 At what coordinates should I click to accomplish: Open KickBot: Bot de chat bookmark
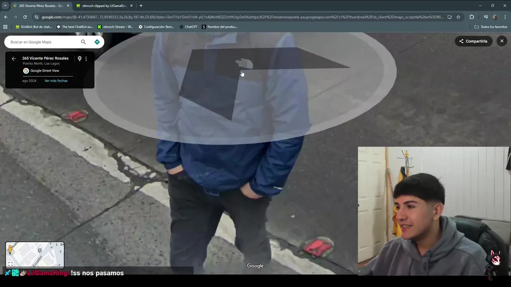[34, 27]
